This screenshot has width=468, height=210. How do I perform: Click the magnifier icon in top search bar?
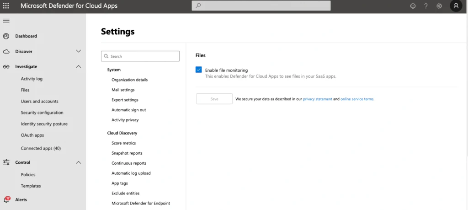[x=198, y=5]
